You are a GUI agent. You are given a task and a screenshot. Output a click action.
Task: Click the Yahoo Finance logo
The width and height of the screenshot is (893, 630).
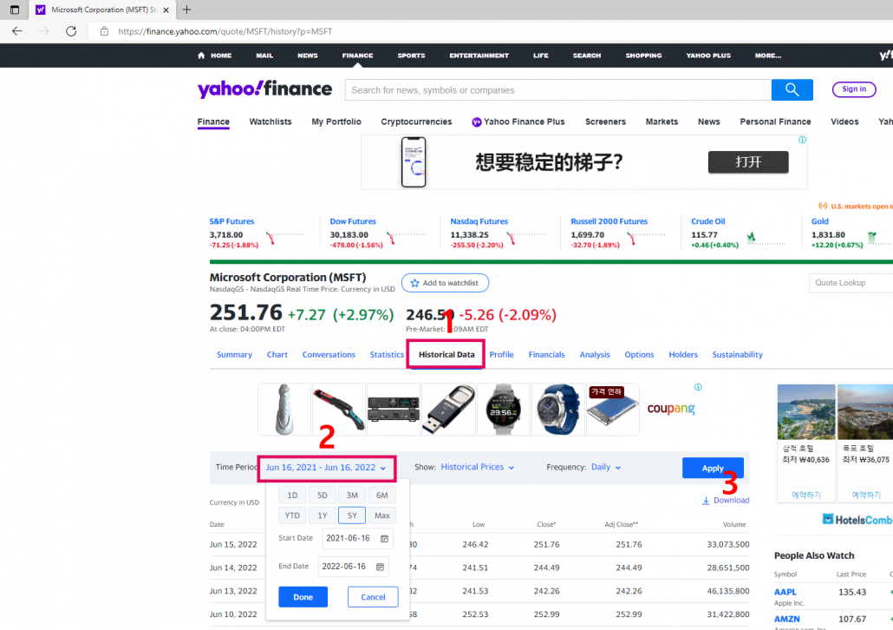click(264, 89)
